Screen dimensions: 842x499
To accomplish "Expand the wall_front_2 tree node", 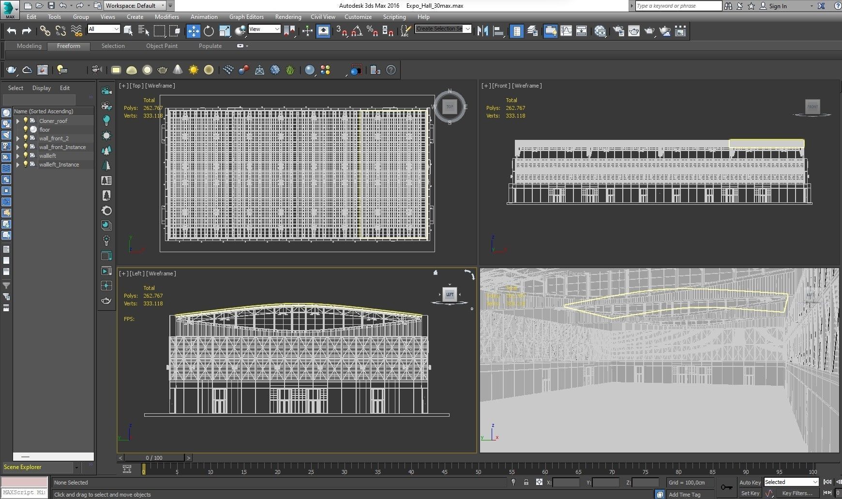I will pyautogui.click(x=18, y=138).
